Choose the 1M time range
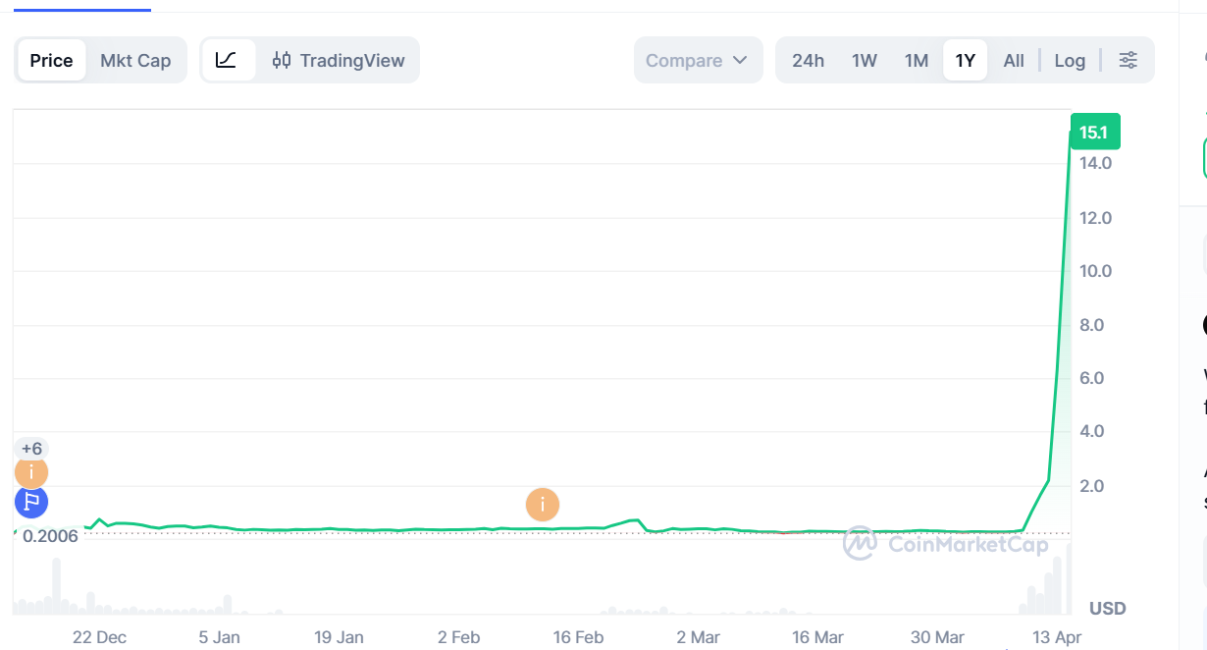The height and width of the screenshot is (650, 1207). click(917, 60)
